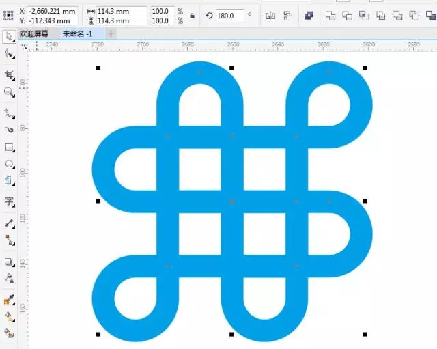
Task: Click the X position field
Action: point(52,11)
